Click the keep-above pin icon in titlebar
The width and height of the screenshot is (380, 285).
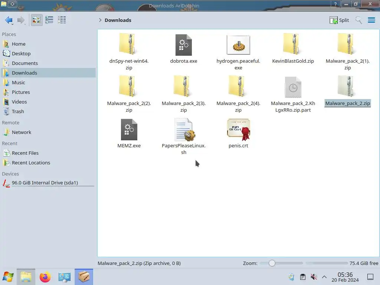point(12,4)
